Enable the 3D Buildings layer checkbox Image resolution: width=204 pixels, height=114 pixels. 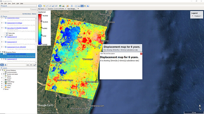point(4,82)
